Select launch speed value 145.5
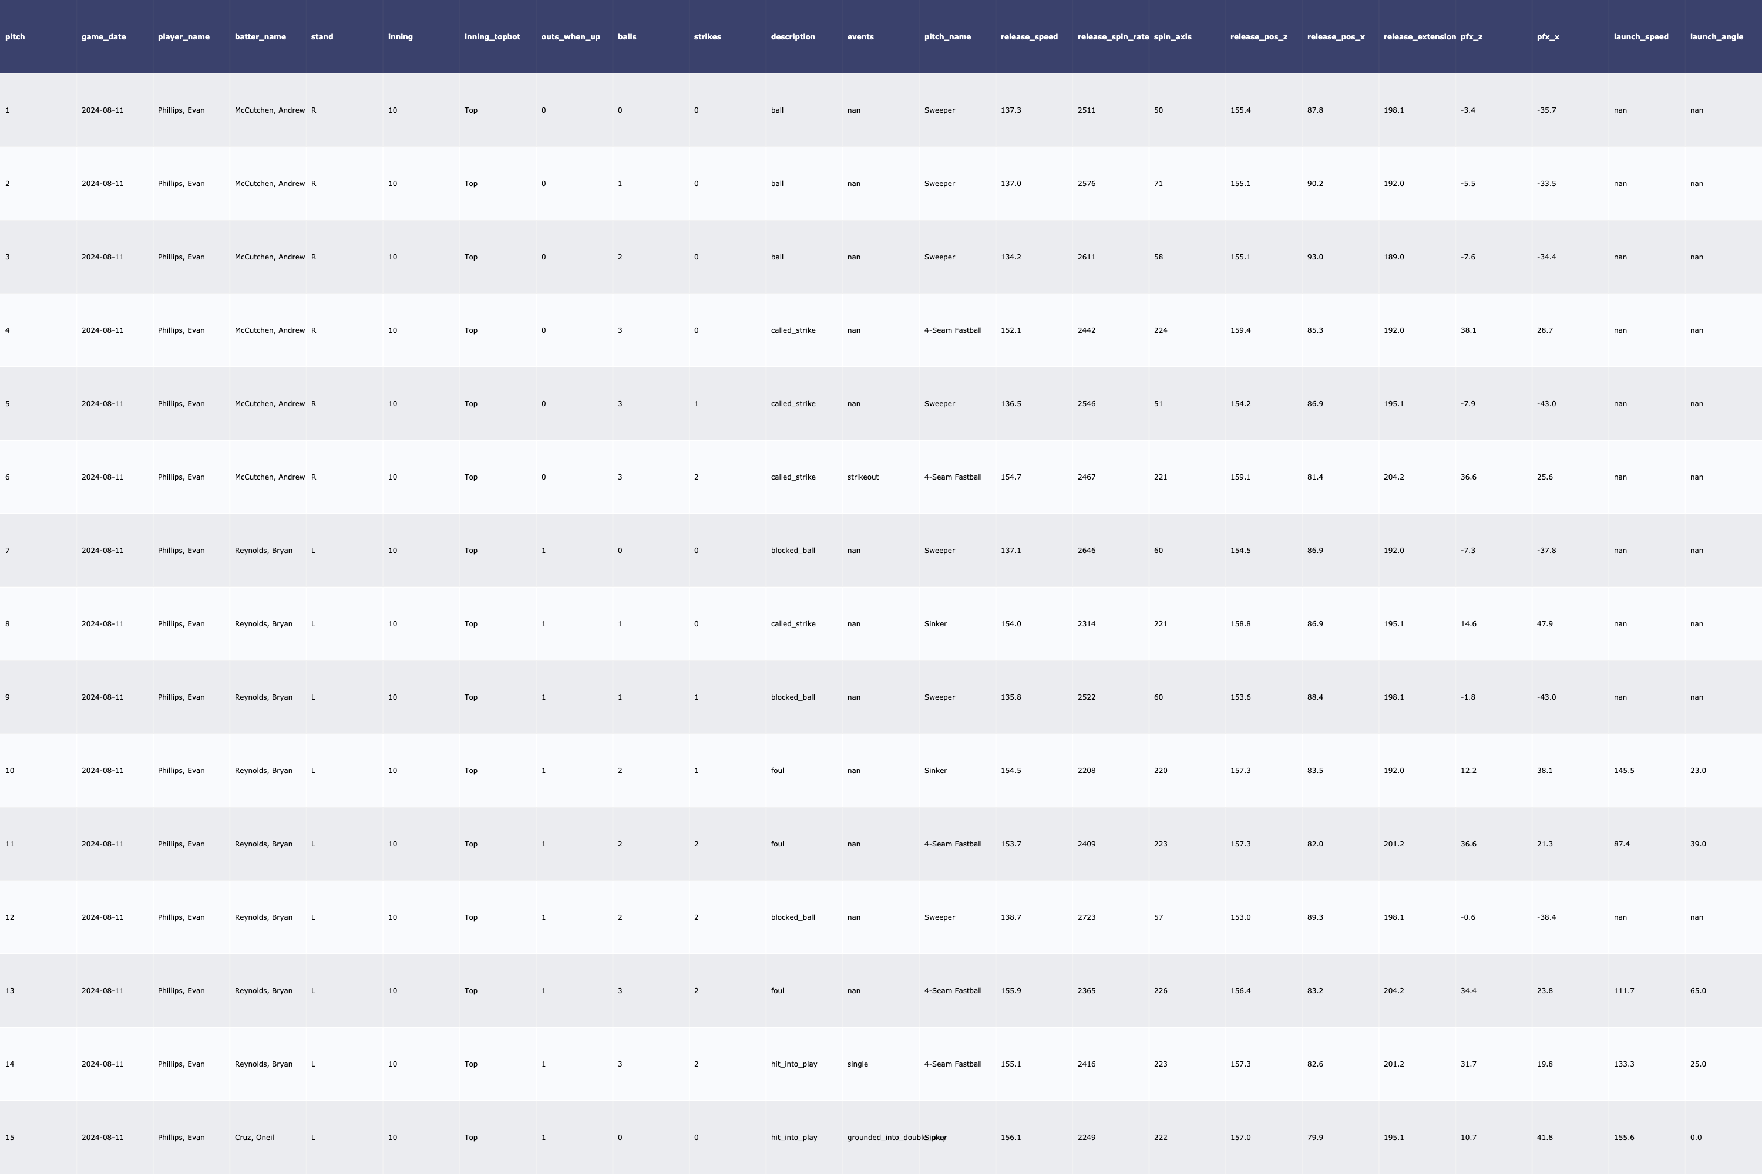The width and height of the screenshot is (1762, 1174). (x=1623, y=770)
